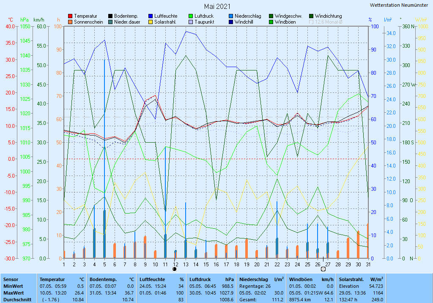The image size is (433, 303).
Task: Click day 31 on the x-axis
Action: pos(368,264)
